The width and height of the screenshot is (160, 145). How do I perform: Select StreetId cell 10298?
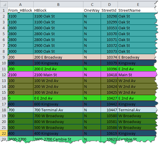click(109, 16)
